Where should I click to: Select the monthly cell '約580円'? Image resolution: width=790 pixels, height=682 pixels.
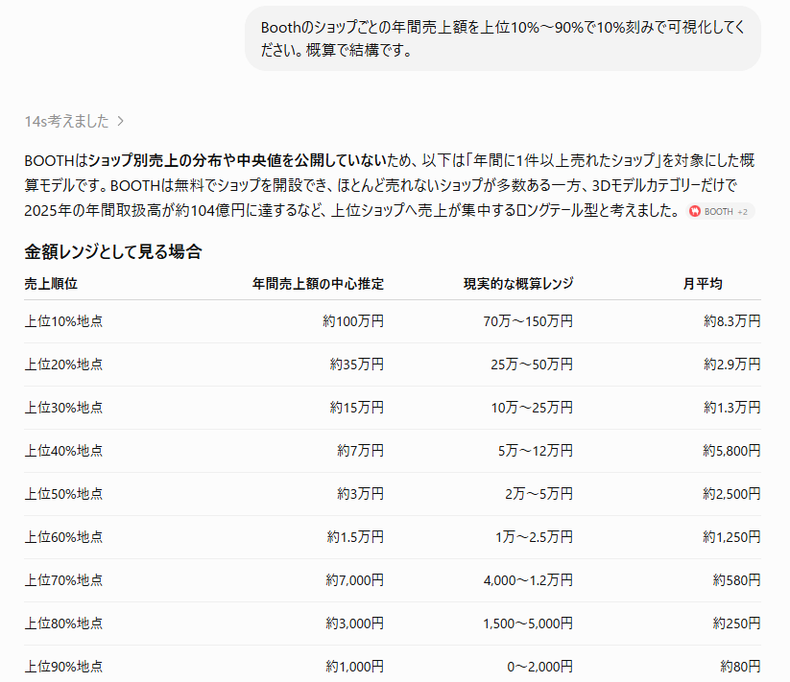pos(736,581)
